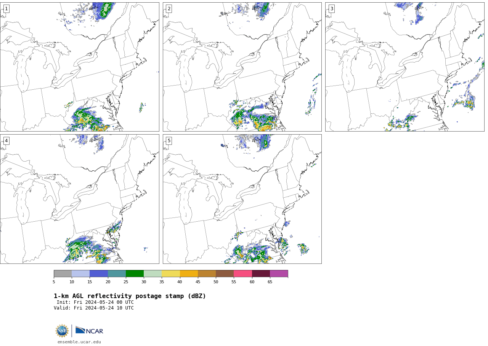Click the colorbar tick label 20

point(108,282)
